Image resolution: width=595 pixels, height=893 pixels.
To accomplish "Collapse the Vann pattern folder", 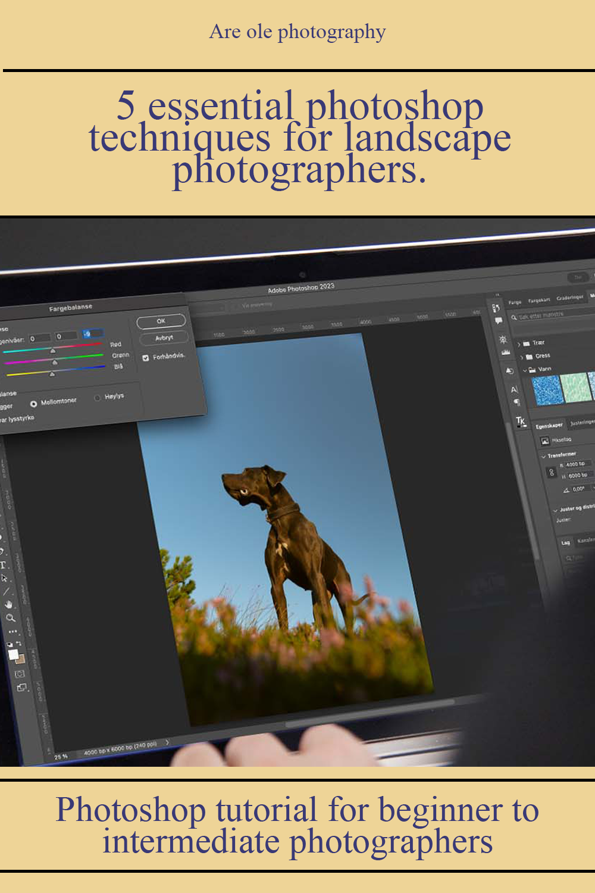I will tap(525, 370).
